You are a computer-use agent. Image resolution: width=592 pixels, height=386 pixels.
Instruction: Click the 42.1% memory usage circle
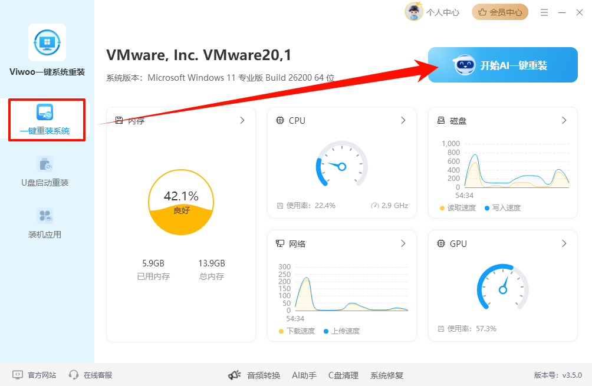[181, 202]
